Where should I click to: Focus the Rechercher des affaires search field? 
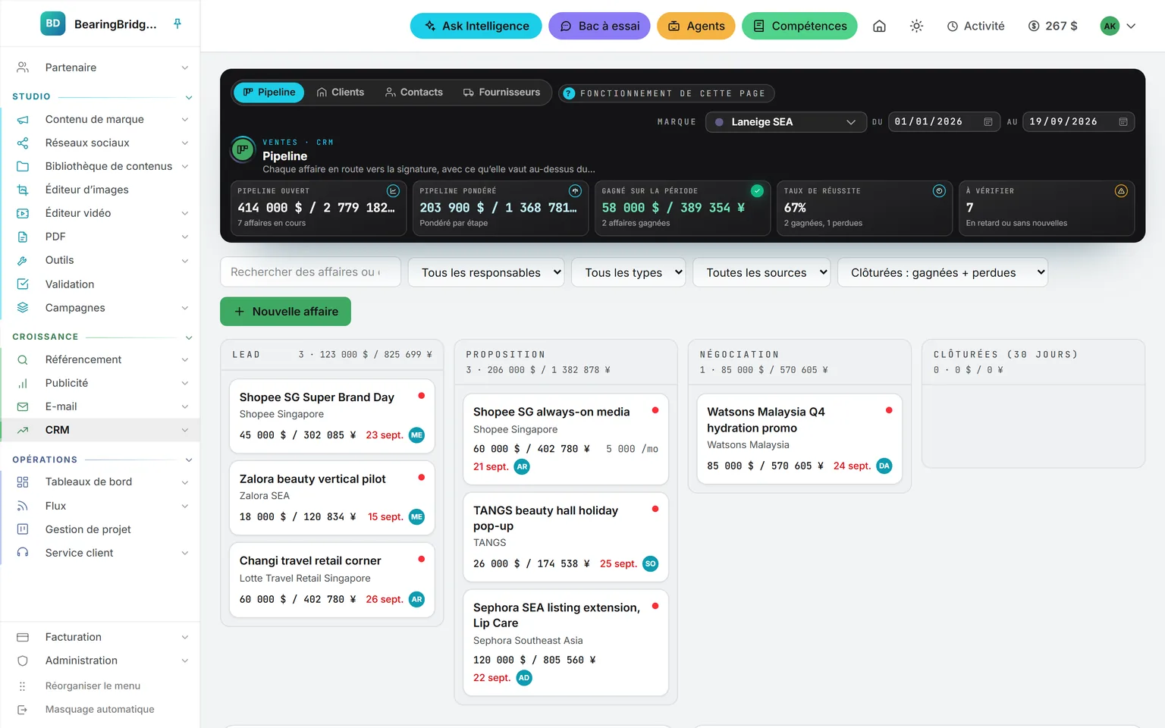pyautogui.click(x=310, y=272)
